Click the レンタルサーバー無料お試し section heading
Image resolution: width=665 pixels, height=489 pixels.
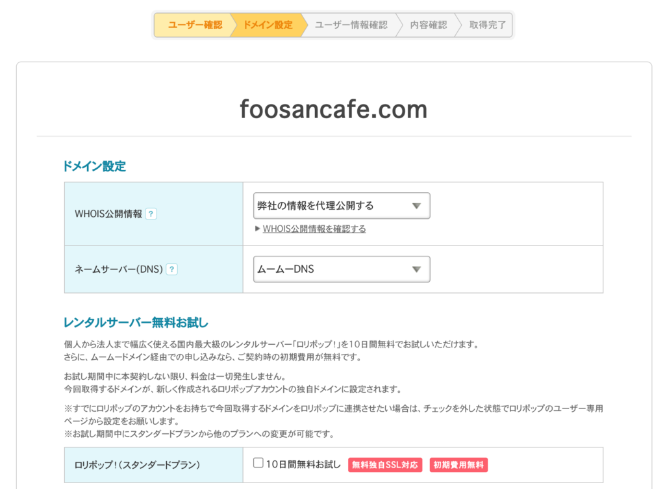click(136, 322)
